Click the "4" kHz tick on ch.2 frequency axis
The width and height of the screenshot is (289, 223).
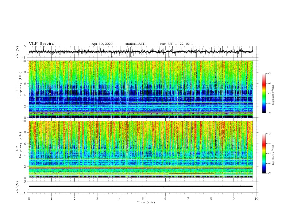[x=26, y=155]
